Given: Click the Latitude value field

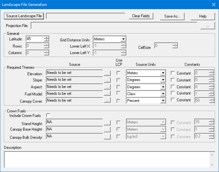Looking at the screenshot, I should (x=35, y=39).
